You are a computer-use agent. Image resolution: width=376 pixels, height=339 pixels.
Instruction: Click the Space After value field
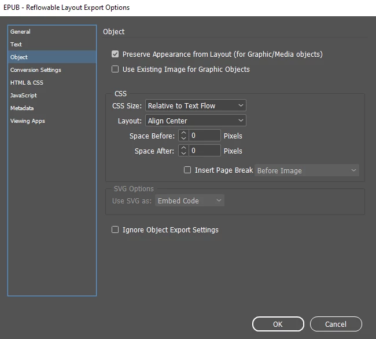[x=205, y=151]
